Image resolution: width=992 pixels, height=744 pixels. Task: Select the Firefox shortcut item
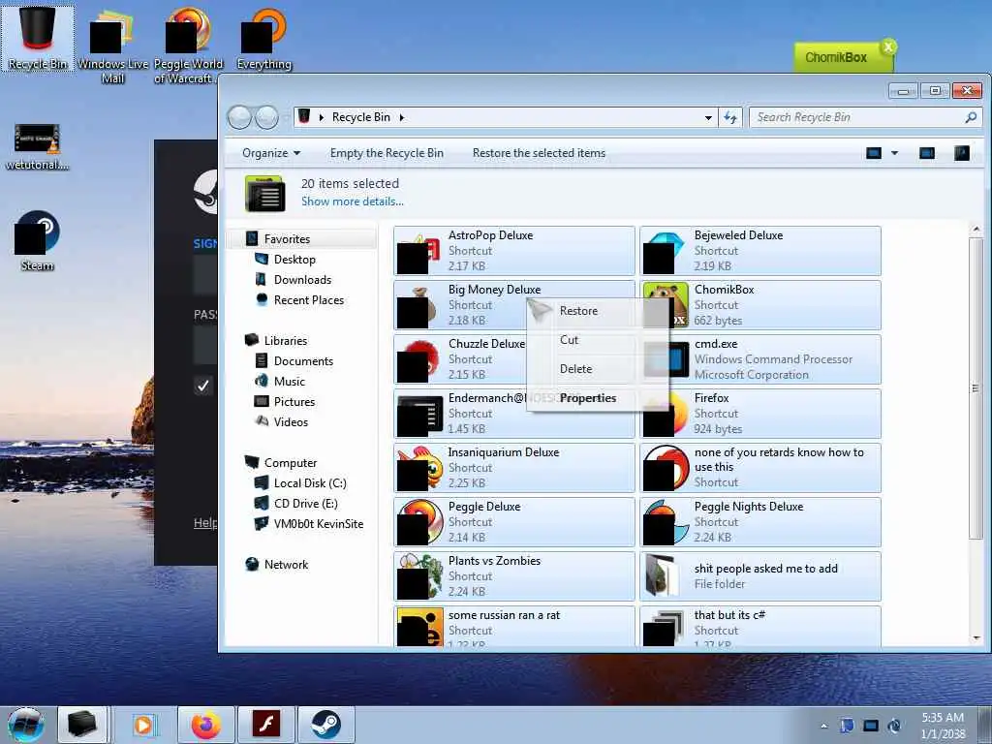coord(760,414)
